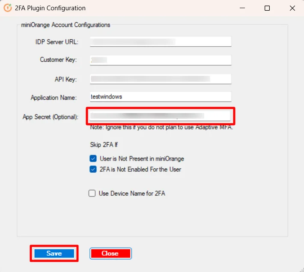The height and width of the screenshot is (272, 304).
Task: Edit the Application Name field 'testwindows'
Action: [161, 97]
